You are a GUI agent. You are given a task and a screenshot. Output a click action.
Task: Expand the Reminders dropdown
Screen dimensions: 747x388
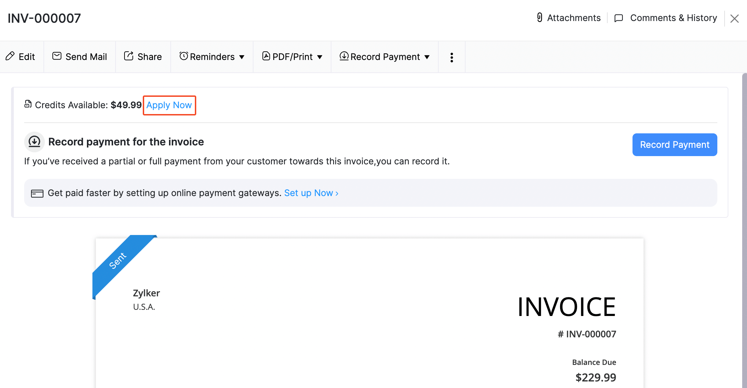(242, 57)
